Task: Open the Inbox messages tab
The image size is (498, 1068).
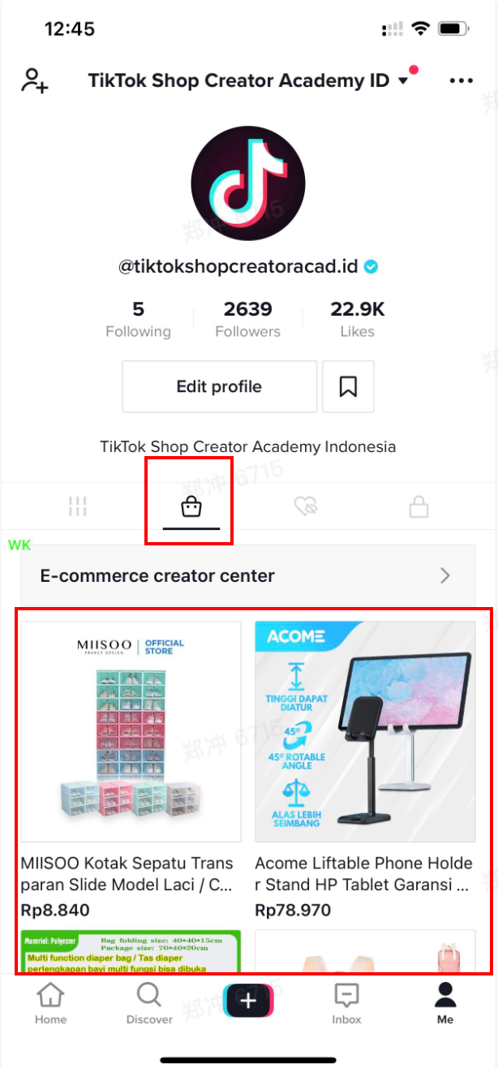Action: (346, 1003)
